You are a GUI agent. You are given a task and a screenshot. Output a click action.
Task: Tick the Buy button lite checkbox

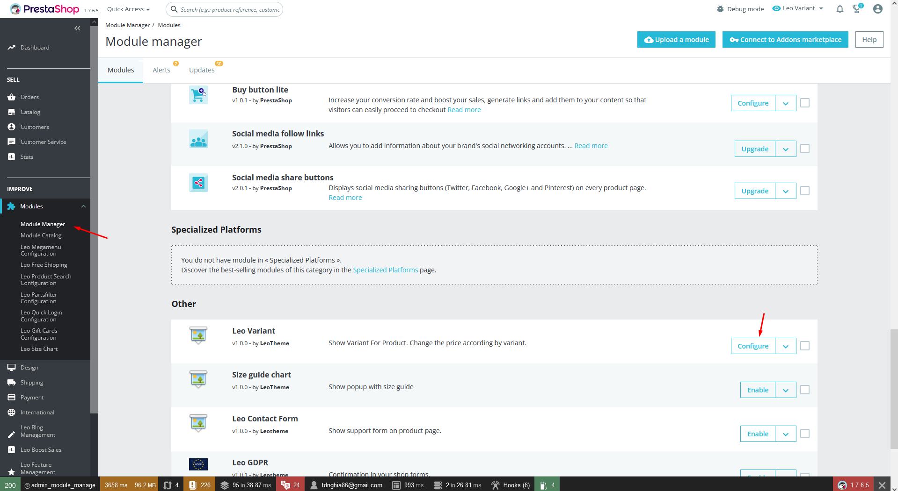pyautogui.click(x=805, y=103)
